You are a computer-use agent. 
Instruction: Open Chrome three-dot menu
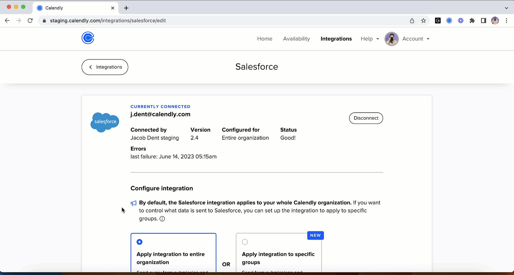507,21
